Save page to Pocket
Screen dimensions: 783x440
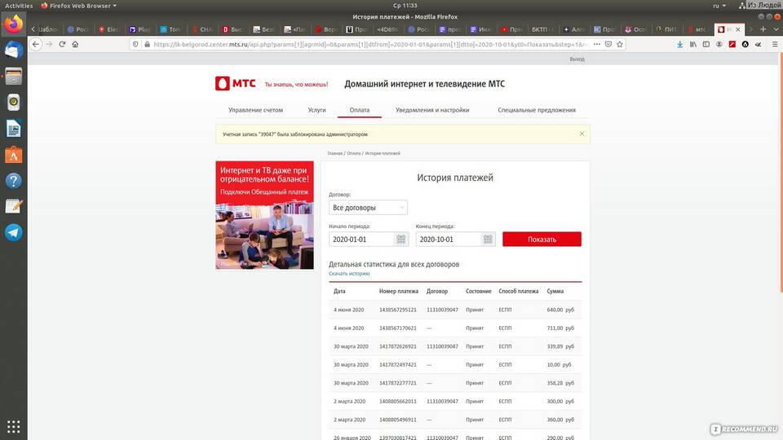(608, 44)
